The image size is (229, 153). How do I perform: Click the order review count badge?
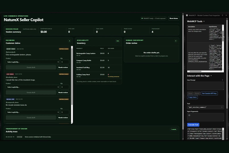point(176,41)
